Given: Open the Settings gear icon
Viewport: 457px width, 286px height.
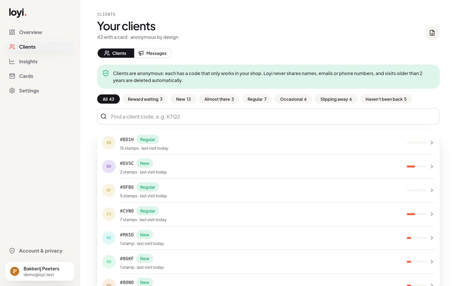Looking at the screenshot, I should tap(12, 91).
